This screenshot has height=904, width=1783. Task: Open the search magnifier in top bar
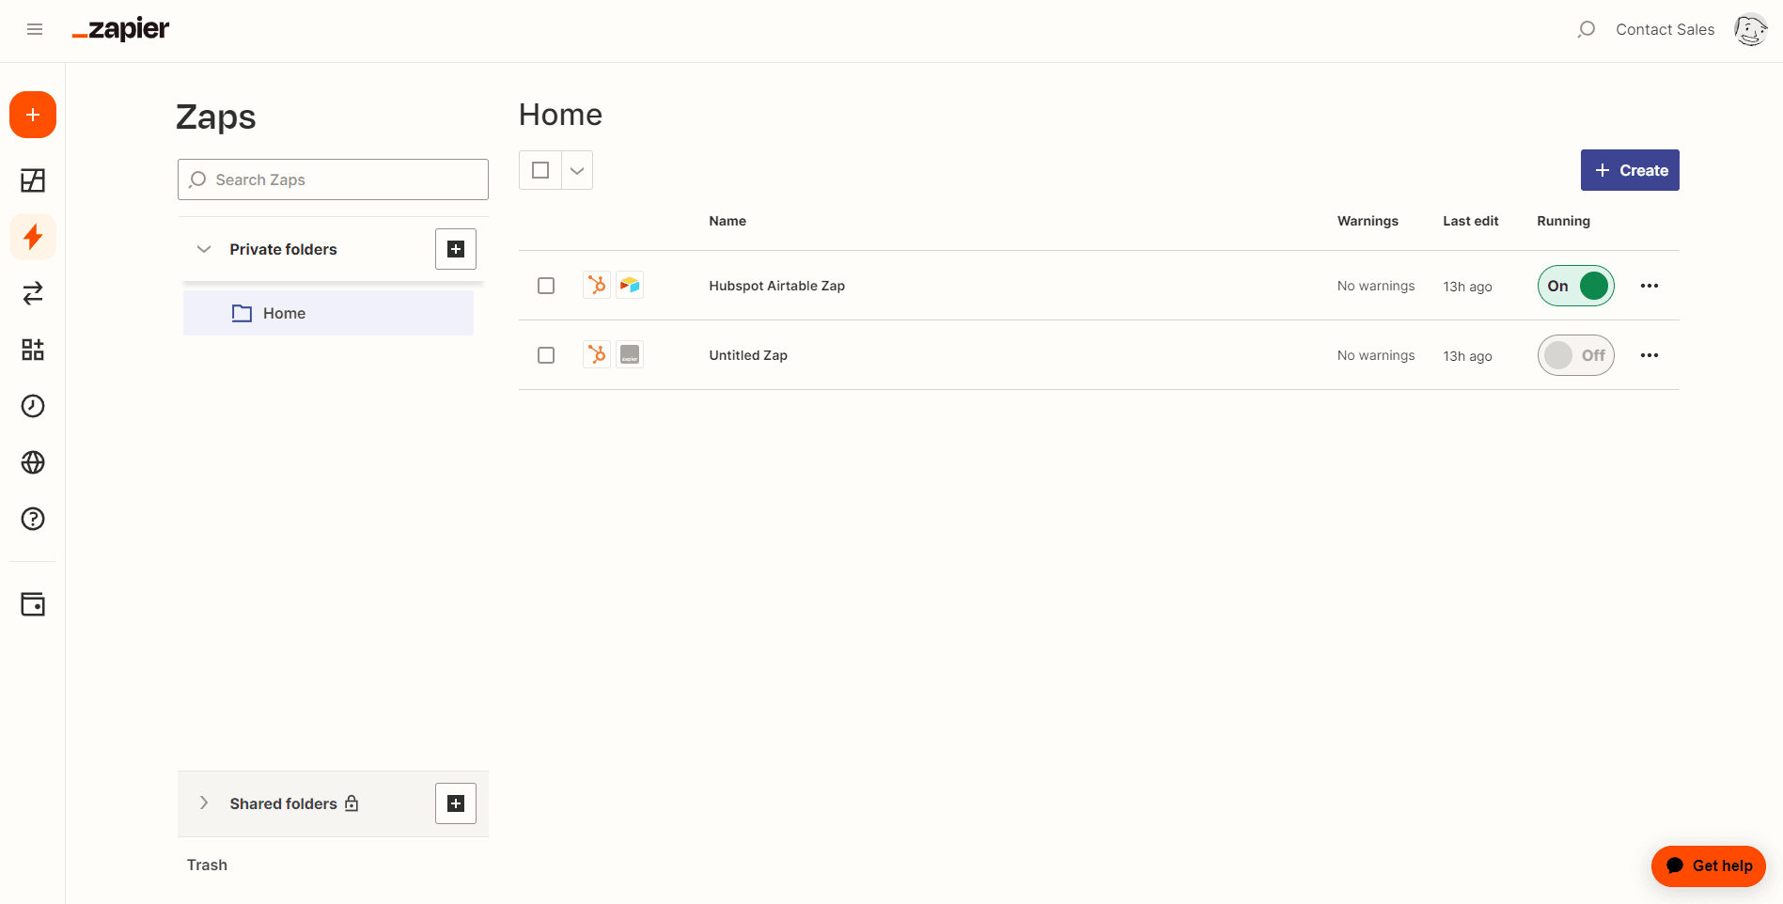(x=1586, y=29)
